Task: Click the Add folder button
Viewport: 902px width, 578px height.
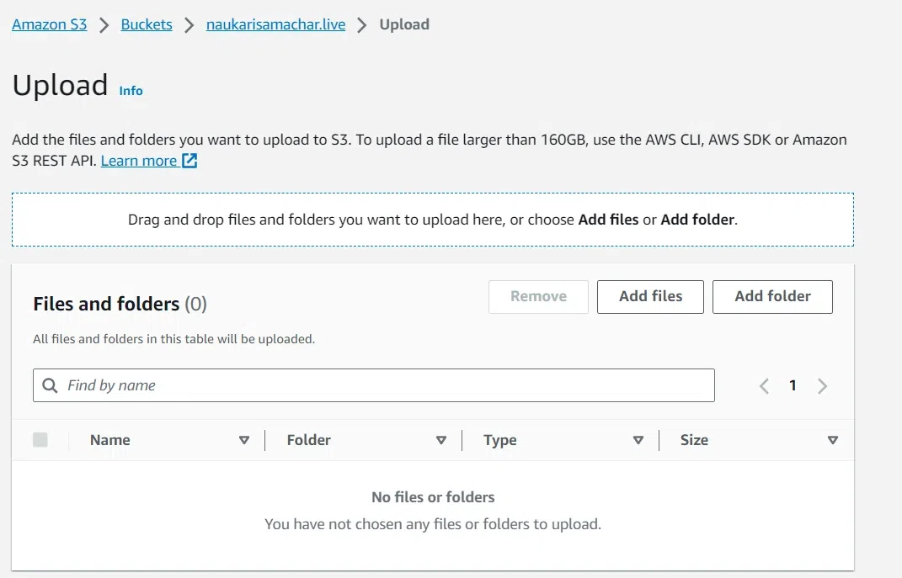Action: point(772,296)
